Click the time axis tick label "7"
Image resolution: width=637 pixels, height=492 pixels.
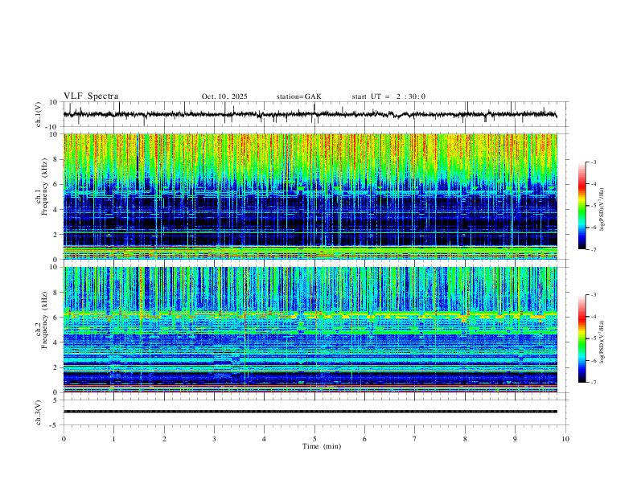point(415,439)
